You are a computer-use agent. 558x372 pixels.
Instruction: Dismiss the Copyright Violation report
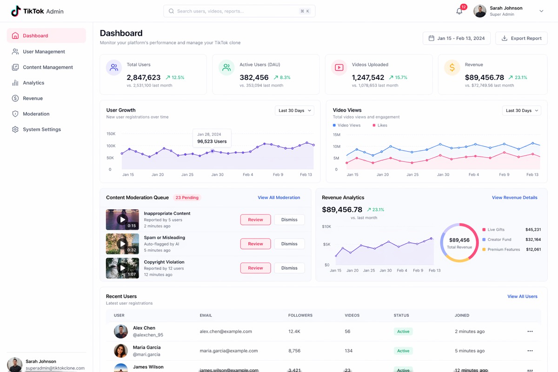click(289, 268)
